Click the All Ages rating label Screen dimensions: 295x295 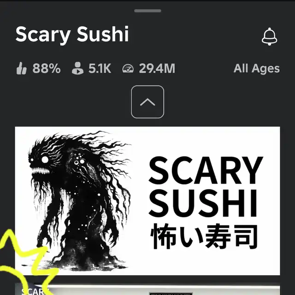point(257,69)
